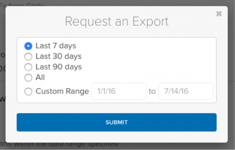Choose the Last 30 days radio option
This screenshot has width=235, height=150.
coord(28,57)
